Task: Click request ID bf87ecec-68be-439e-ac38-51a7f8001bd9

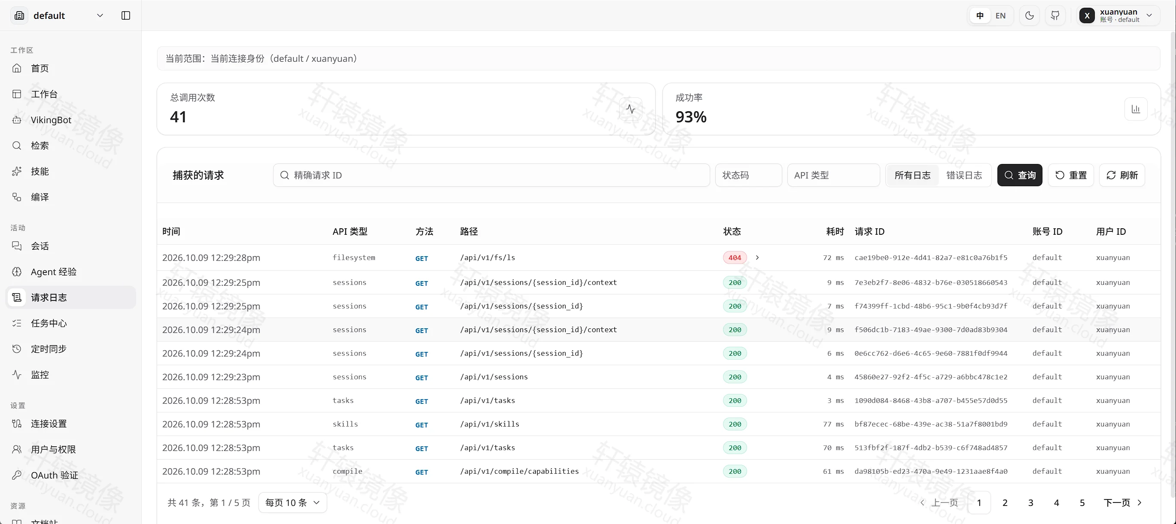Action: pyautogui.click(x=931, y=424)
